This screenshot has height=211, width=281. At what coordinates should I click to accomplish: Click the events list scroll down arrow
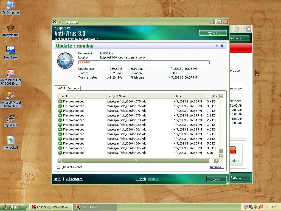pos(221,156)
